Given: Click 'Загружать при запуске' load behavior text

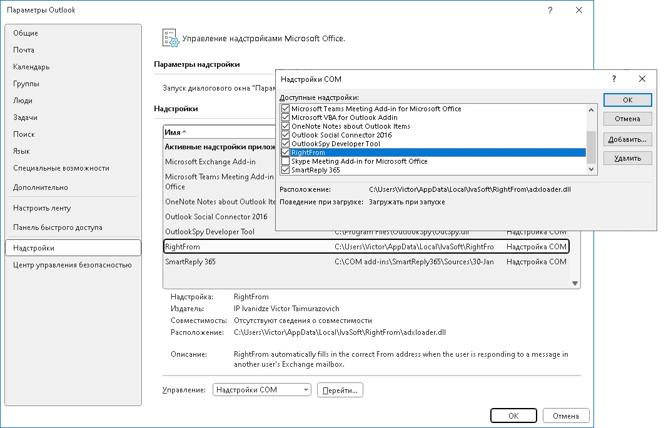Looking at the screenshot, I should pos(407,202).
